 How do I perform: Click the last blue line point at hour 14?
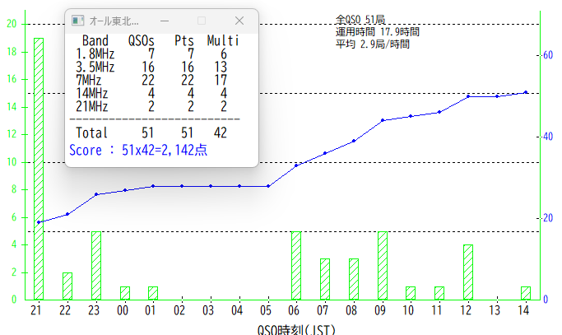coord(526,92)
